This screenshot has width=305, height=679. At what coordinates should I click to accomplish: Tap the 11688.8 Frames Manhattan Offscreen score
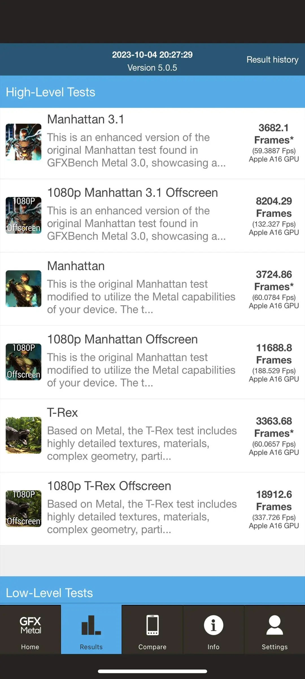click(274, 354)
